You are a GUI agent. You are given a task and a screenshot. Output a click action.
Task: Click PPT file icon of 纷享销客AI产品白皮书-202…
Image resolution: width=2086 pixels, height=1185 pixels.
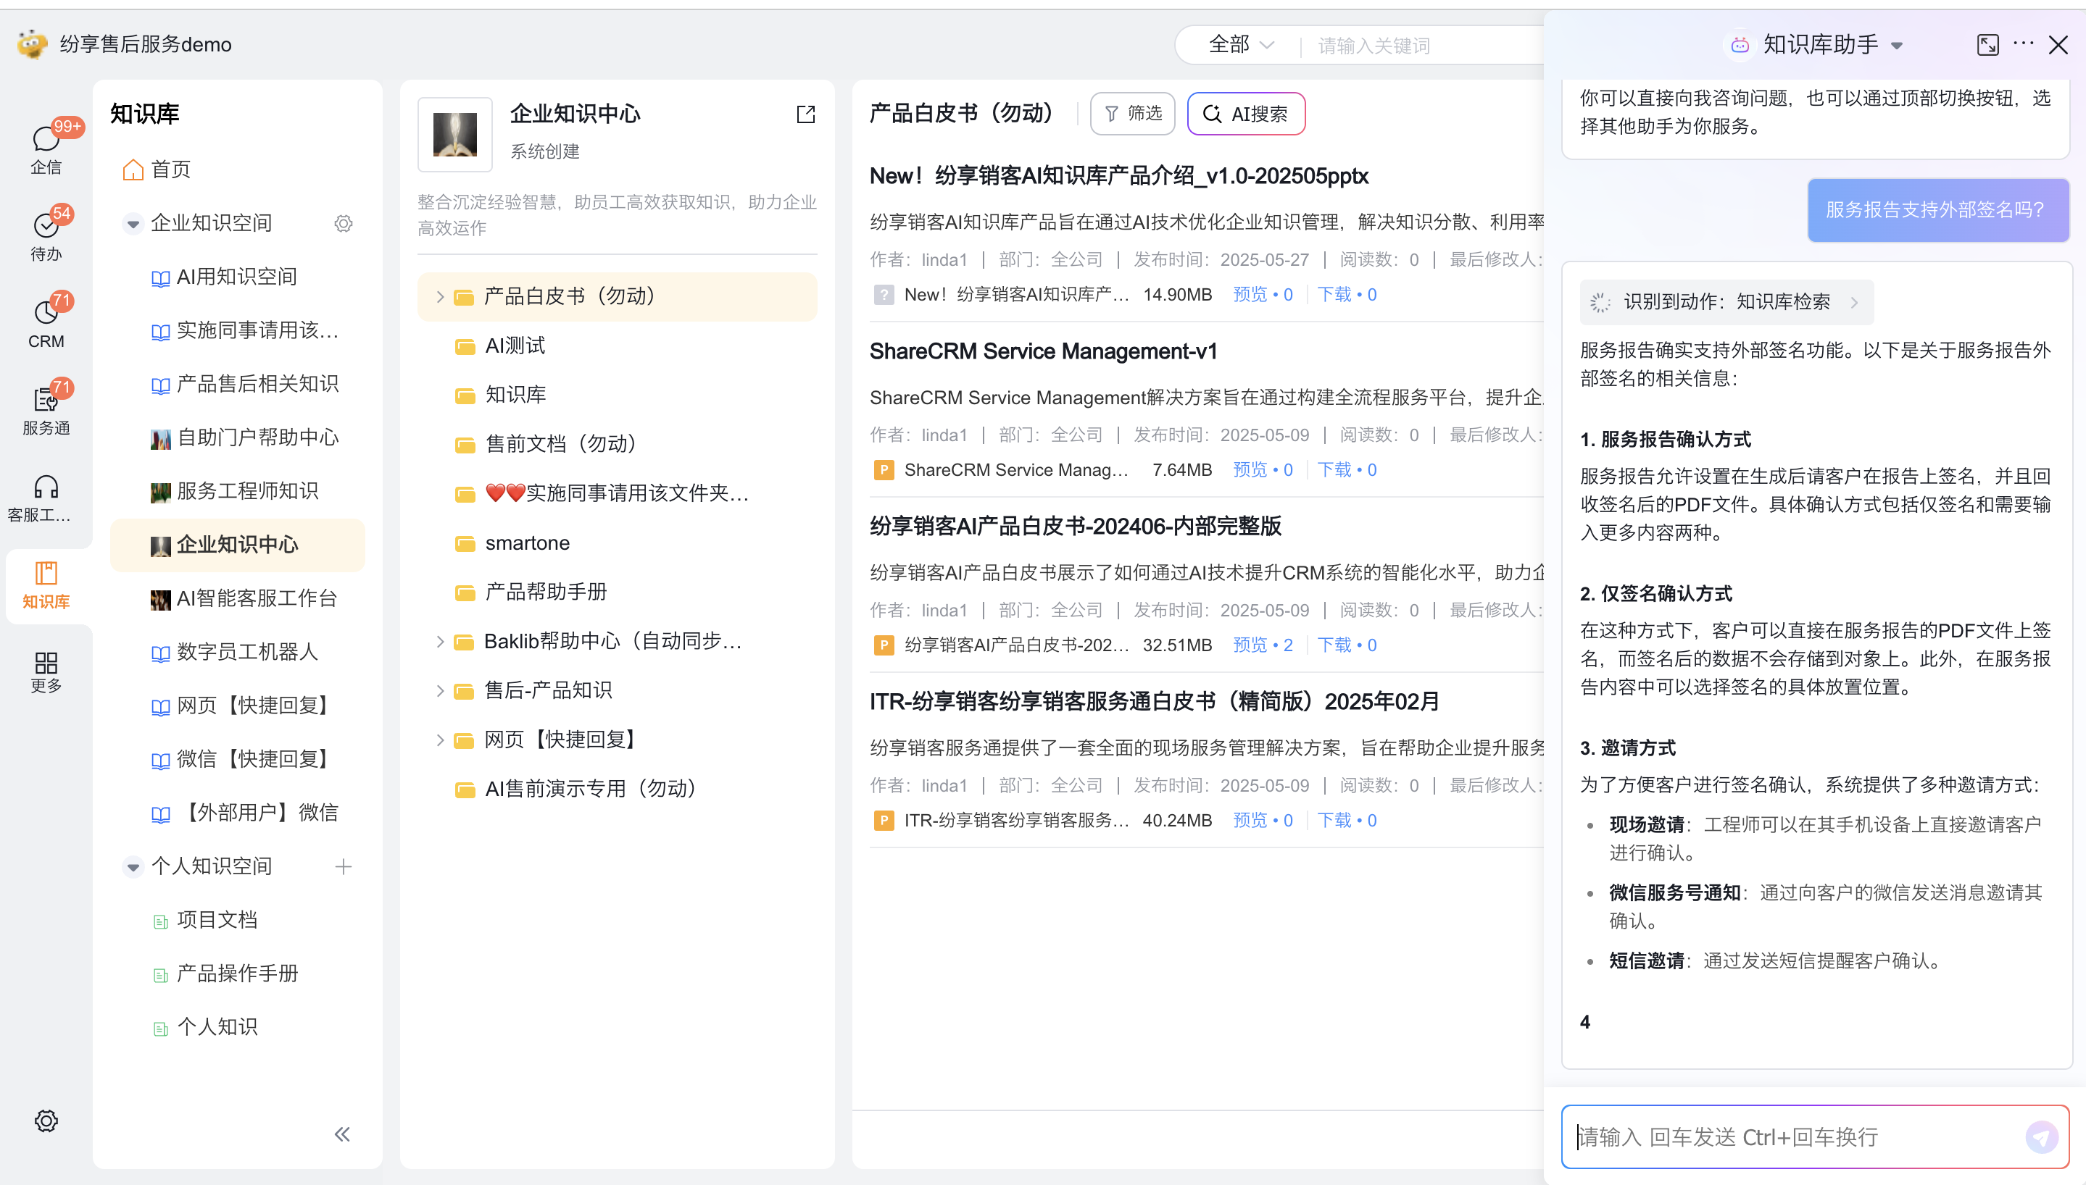tap(884, 645)
